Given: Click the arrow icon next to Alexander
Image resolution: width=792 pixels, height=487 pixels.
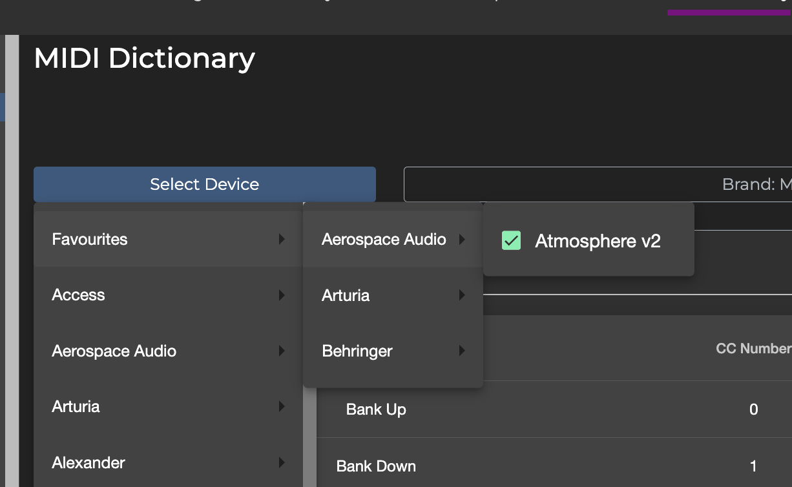Looking at the screenshot, I should click(x=281, y=462).
